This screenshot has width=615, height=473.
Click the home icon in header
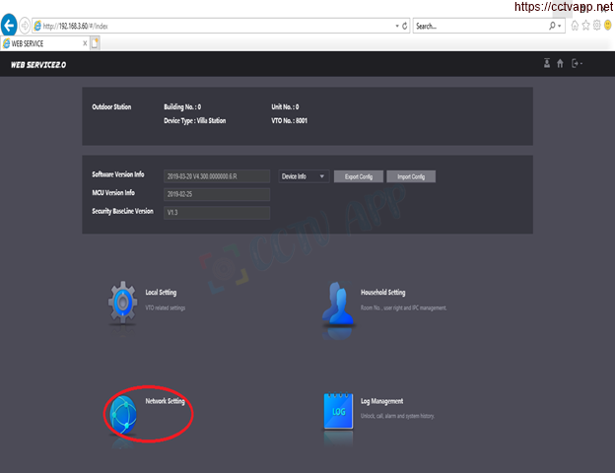[561, 64]
